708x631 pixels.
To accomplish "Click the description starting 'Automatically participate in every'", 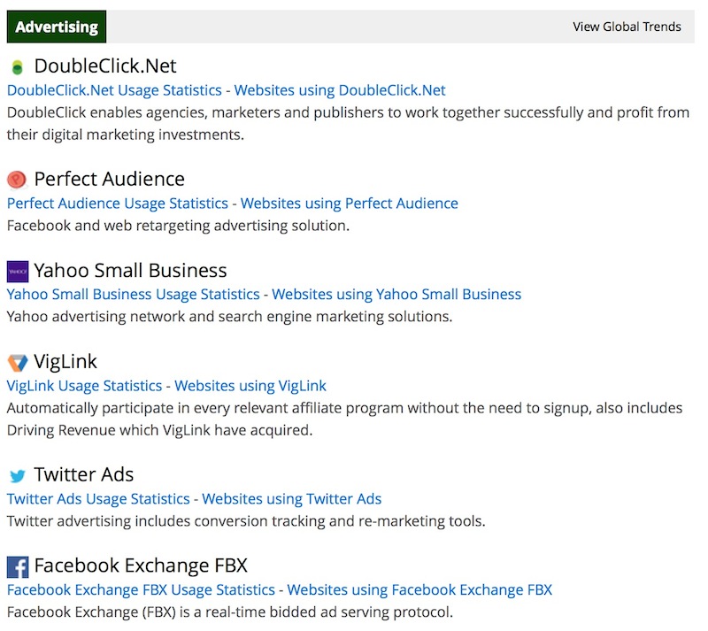I will click(x=344, y=419).
